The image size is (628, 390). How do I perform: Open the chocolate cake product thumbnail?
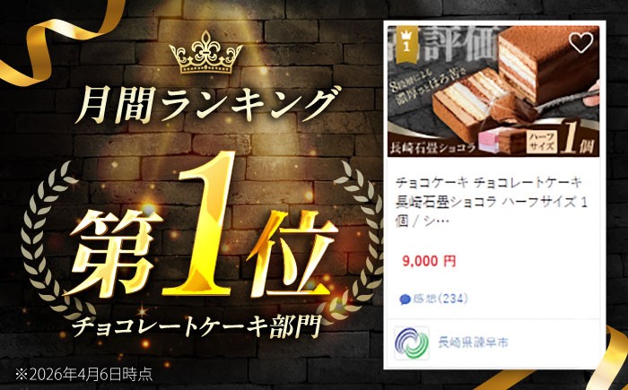tap(494, 91)
